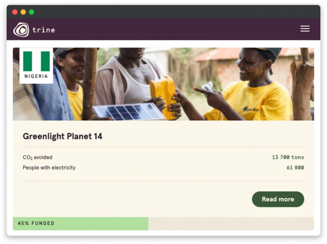Select the People with electricity label

click(49, 168)
